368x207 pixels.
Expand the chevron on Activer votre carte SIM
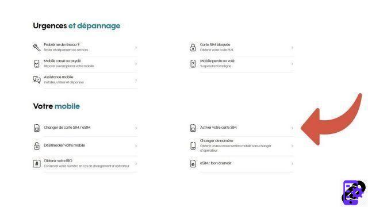(x=292, y=128)
